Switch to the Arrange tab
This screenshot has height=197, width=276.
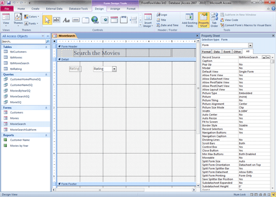pos(115,8)
